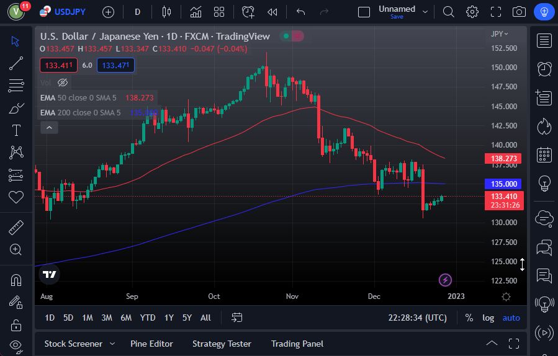Screen dimensions: 558x356
Task: Select the text annotation tool
Action: click(x=16, y=130)
